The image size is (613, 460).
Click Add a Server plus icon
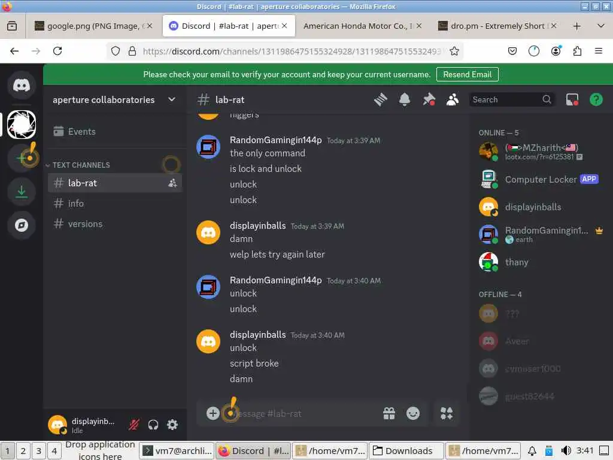(22, 158)
